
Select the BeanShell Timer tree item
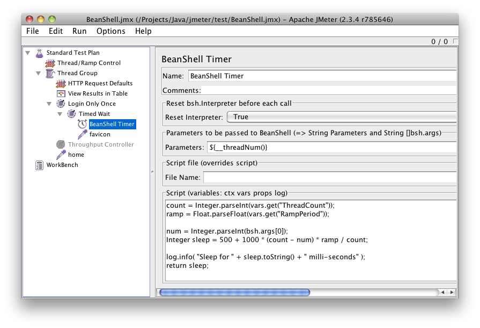[112, 124]
